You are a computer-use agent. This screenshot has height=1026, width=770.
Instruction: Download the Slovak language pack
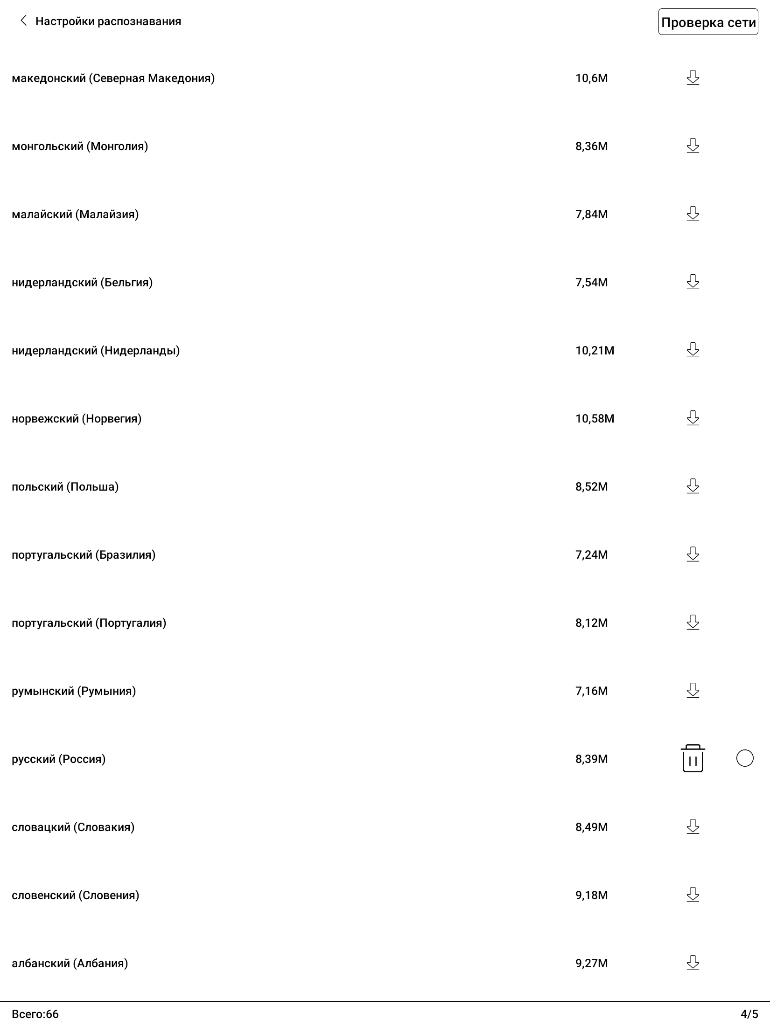[693, 826]
